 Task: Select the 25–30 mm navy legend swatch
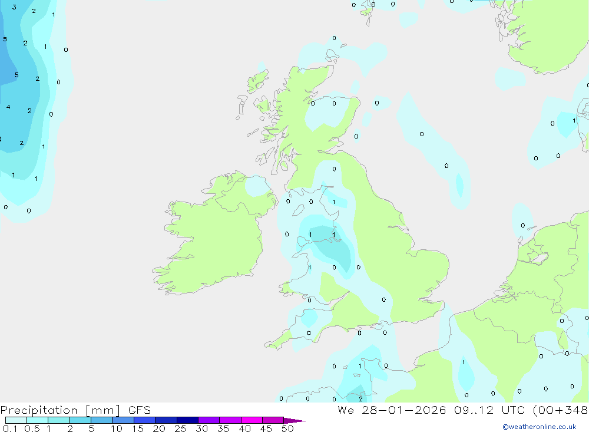point(187,420)
